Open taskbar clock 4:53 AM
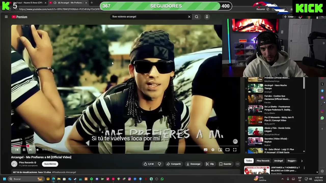 [319, 179]
